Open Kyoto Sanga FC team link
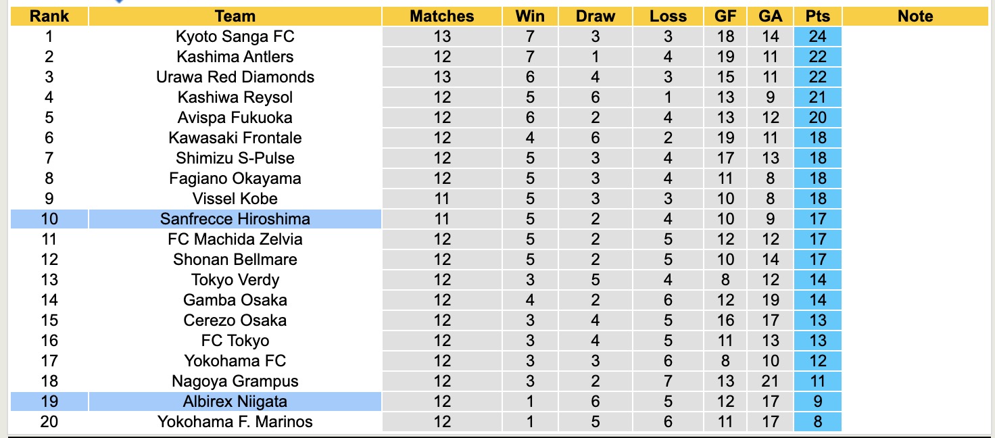Image resolution: width=995 pixels, height=438 pixels. pyautogui.click(x=235, y=36)
